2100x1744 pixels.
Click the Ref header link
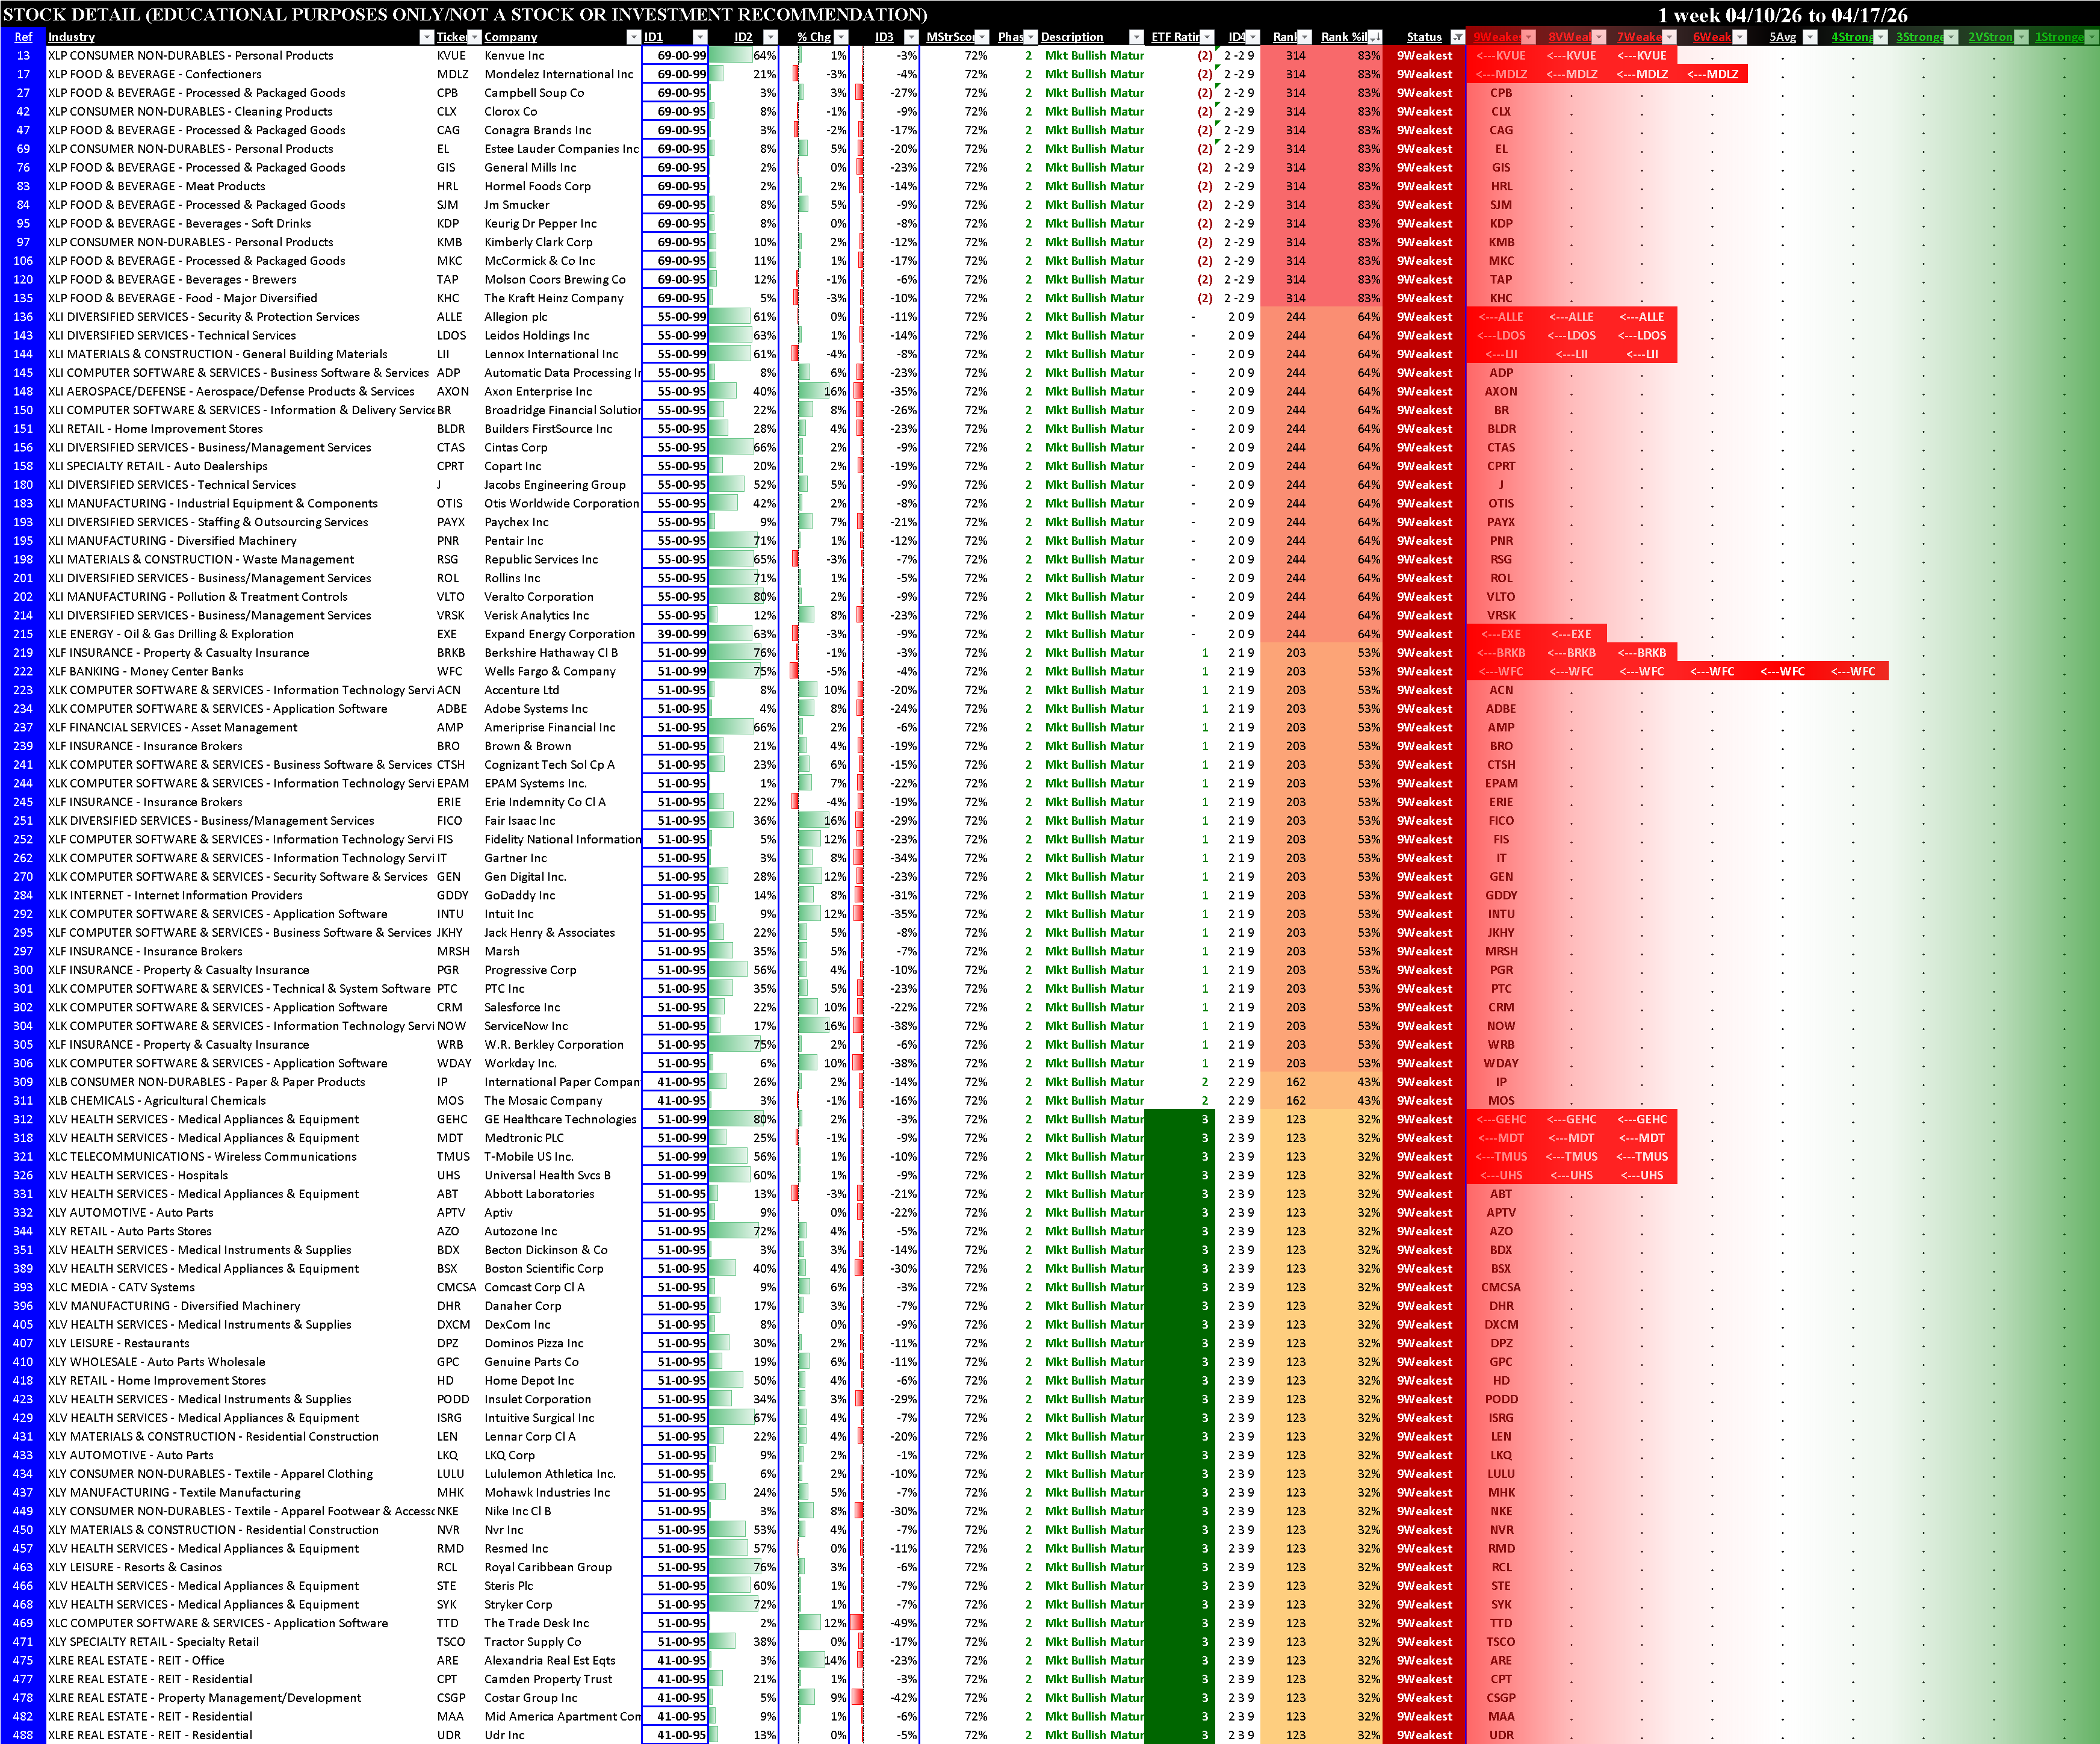(x=23, y=37)
